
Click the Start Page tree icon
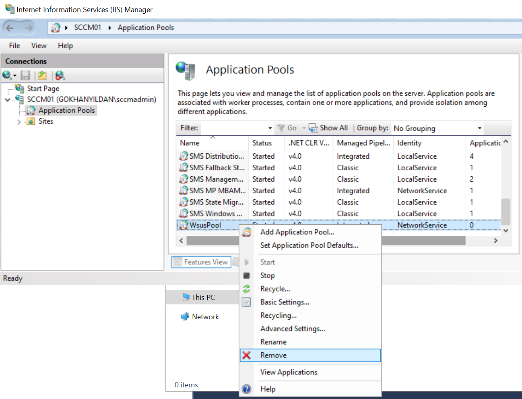pyautogui.click(x=20, y=88)
